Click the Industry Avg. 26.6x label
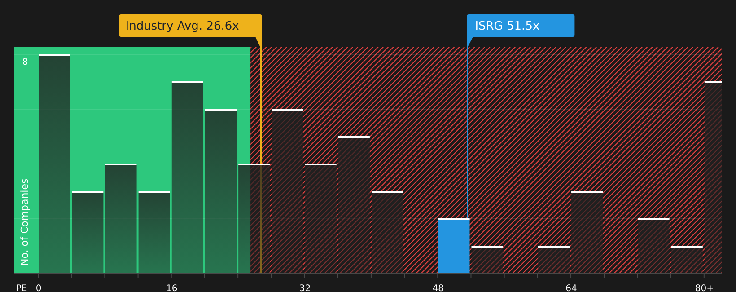 tap(190, 26)
